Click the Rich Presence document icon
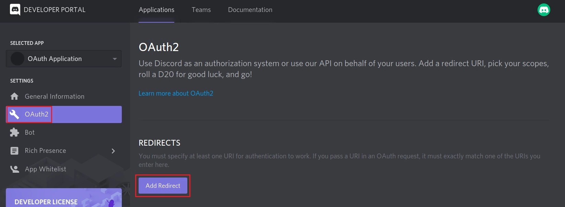This screenshot has width=565, height=207. [x=14, y=151]
